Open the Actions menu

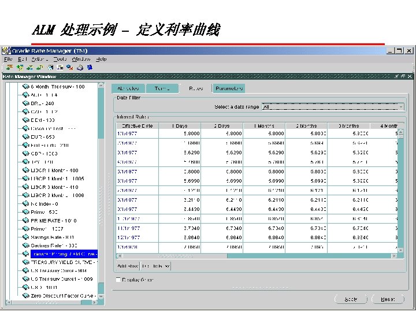[39, 59]
